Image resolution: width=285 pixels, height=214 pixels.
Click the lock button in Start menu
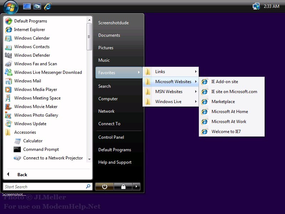(123, 187)
